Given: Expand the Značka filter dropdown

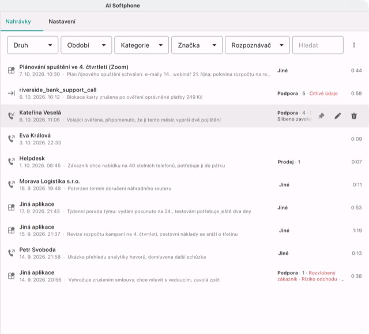Looking at the screenshot, I should (197, 45).
